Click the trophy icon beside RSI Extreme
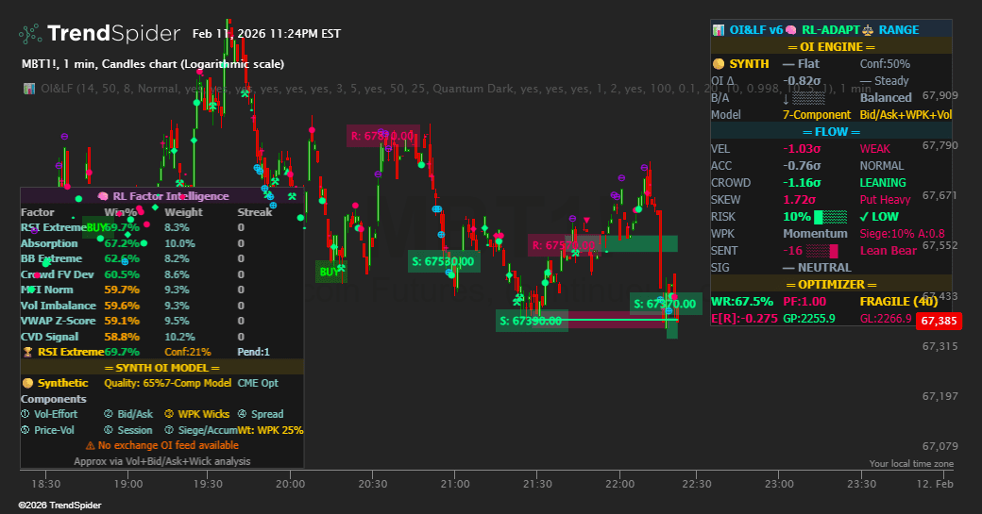The width and height of the screenshot is (982, 514). [27, 352]
